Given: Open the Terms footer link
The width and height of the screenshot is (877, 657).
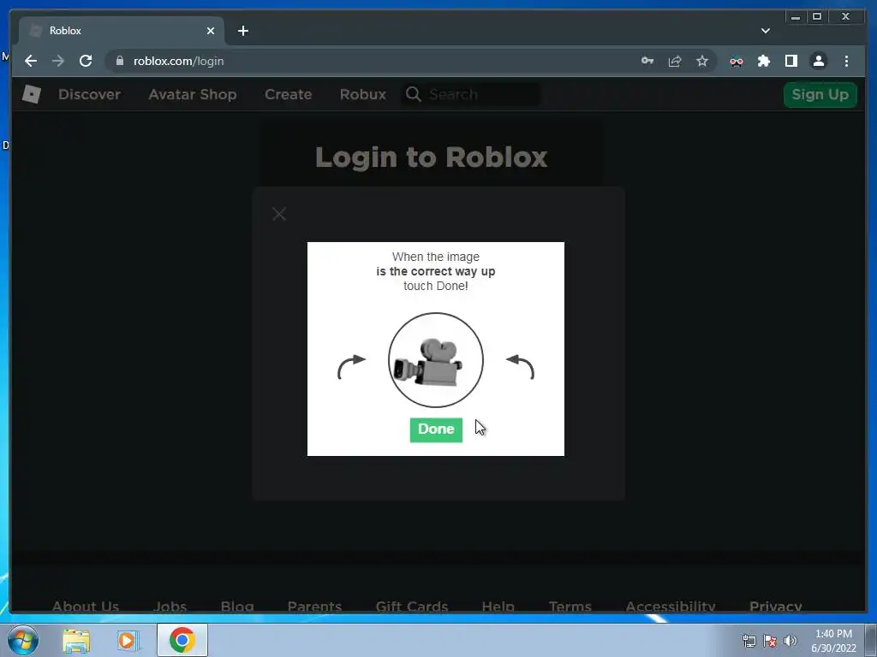Looking at the screenshot, I should pyautogui.click(x=570, y=607).
